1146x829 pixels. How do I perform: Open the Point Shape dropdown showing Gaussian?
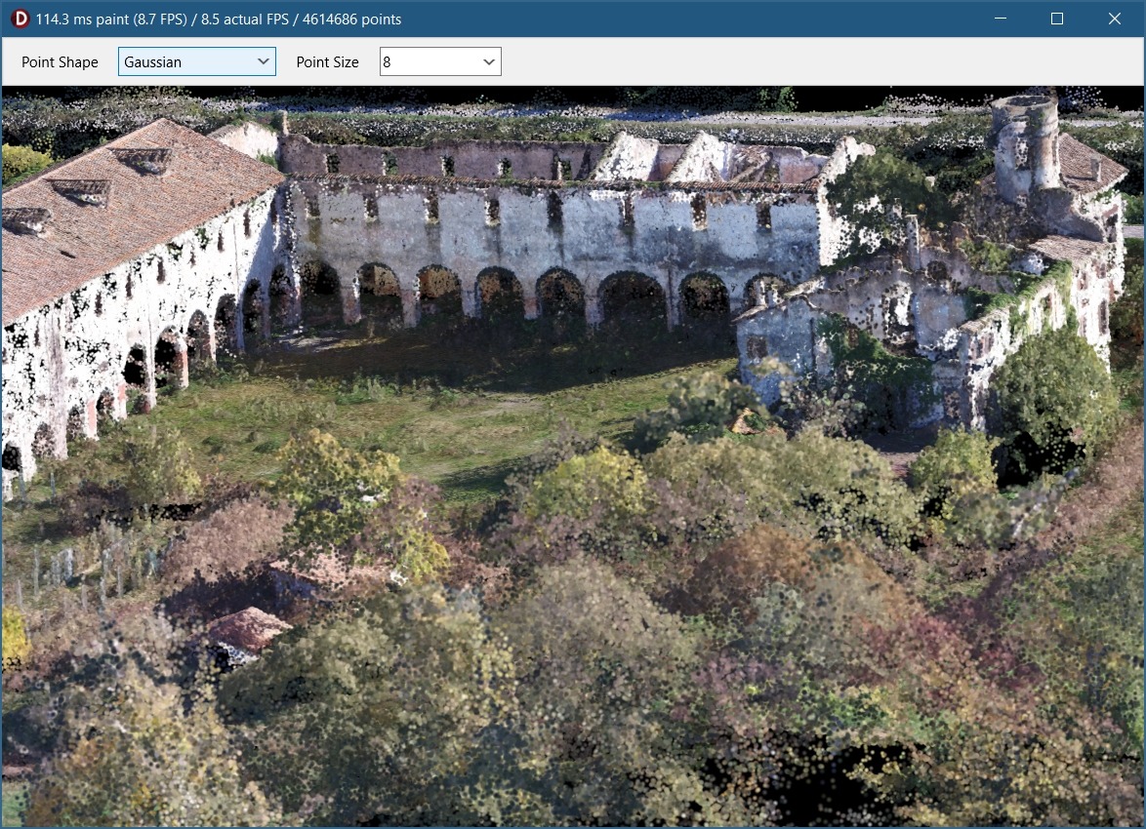coord(196,62)
